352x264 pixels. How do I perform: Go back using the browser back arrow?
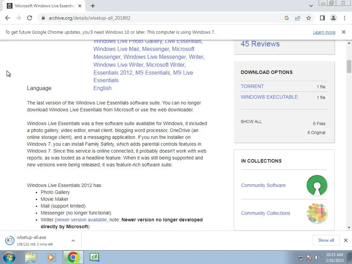click(x=8, y=18)
